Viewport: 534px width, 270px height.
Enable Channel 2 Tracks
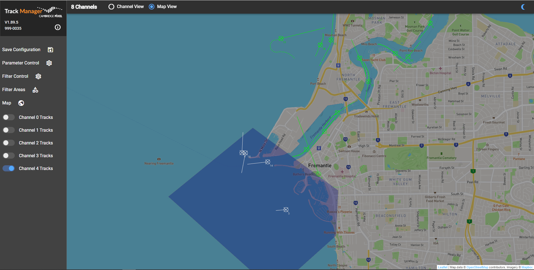[x=9, y=143]
